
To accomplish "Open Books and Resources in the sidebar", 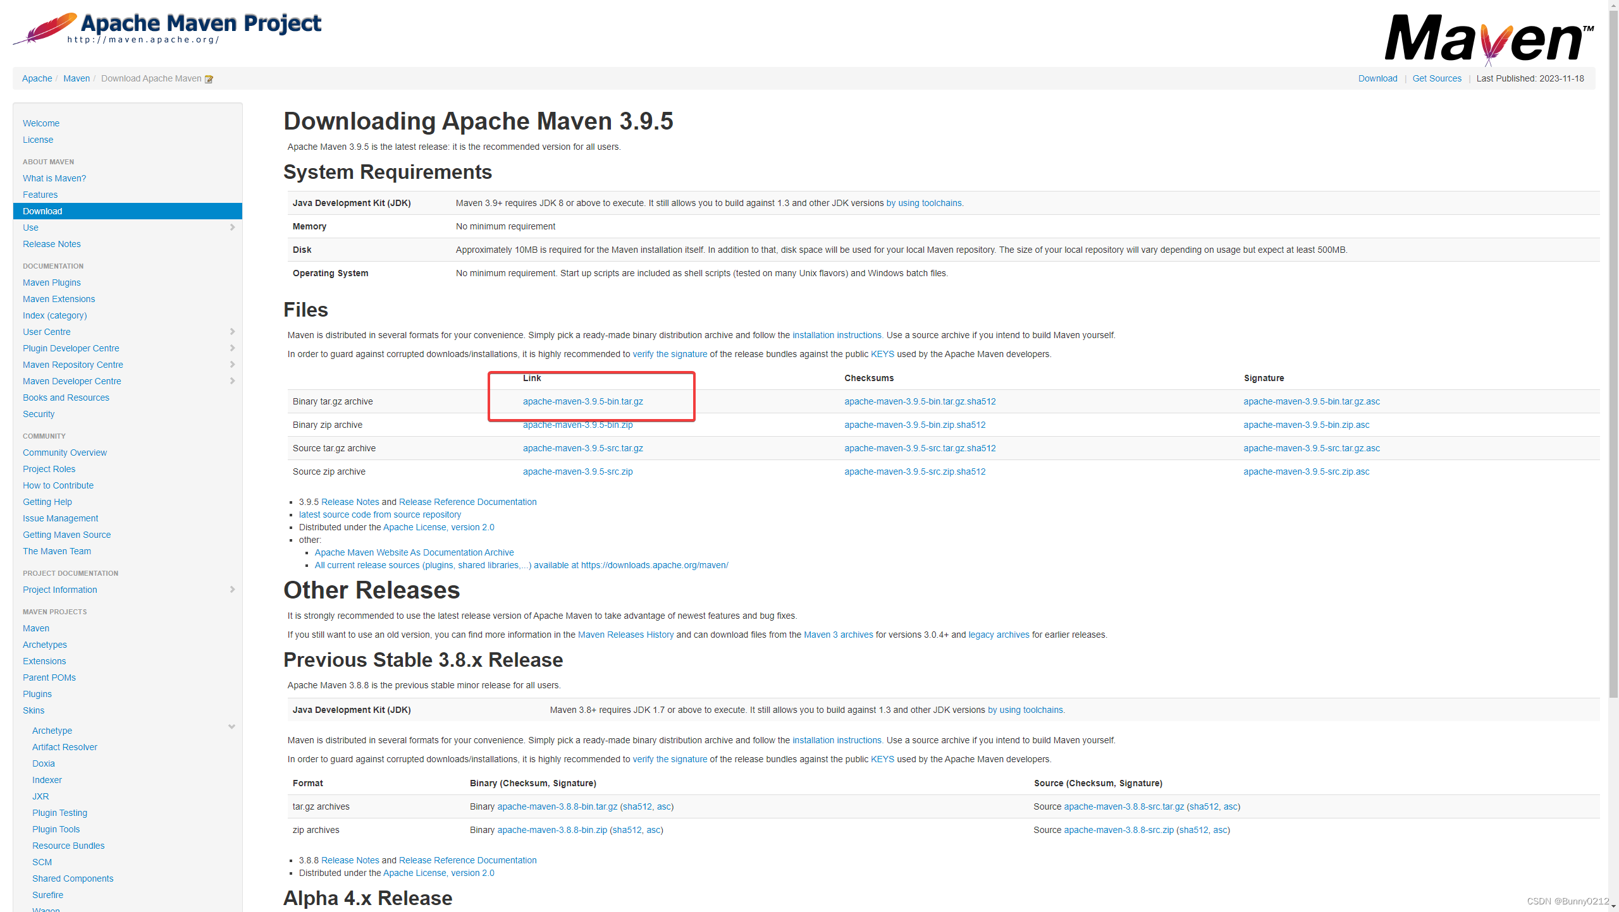I will coord(66,398).
